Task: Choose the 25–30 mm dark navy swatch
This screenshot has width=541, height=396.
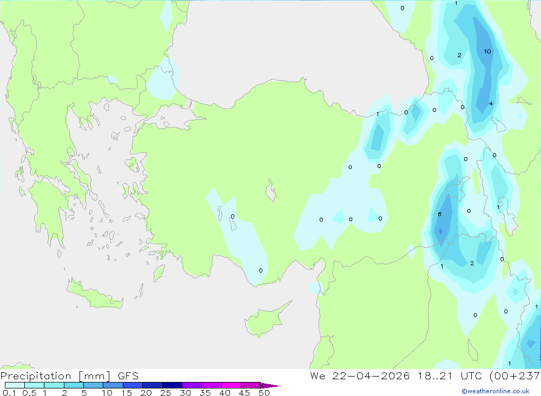Action: click(x=172, y=385)
